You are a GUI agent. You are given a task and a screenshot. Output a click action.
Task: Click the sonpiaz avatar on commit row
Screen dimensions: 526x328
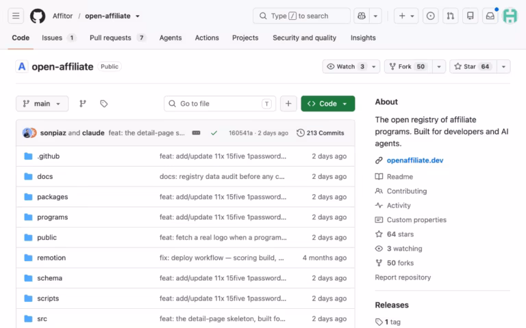tap(27, 133)
